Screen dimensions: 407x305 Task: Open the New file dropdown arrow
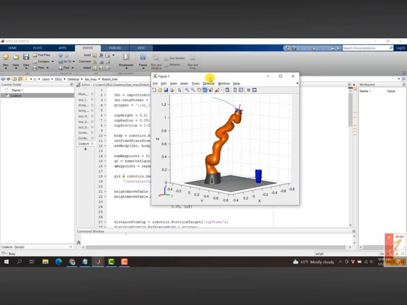6,68
